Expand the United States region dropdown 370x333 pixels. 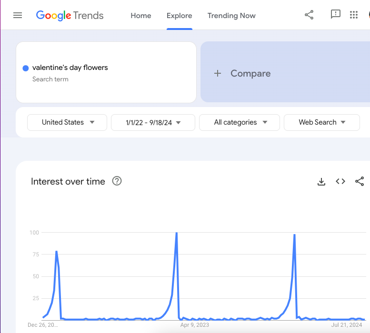click(x=68, y=122)
